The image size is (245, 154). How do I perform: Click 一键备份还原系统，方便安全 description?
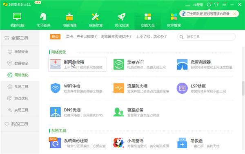tap(85, 146)
